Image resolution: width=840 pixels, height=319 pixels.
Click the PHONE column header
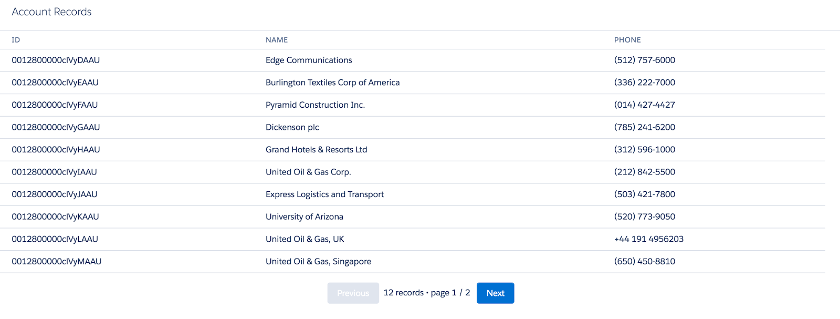(x=627, y=40)
